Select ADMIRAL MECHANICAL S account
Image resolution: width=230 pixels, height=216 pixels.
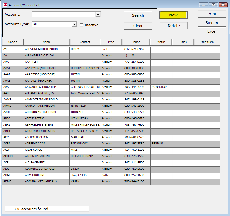[x=111, y=182]
